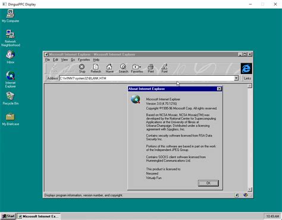Minimize the Internet Explorer window
The image size is (282, 220).
[x=240, y=54]
